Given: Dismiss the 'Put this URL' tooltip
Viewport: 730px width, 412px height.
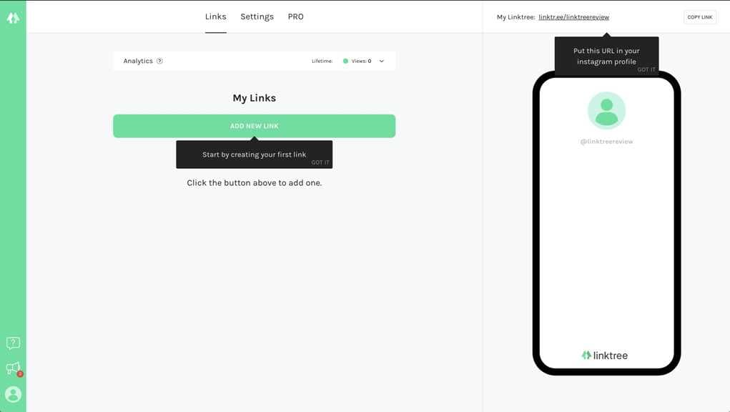Looking at the screenshot, I should click(646, 69).
